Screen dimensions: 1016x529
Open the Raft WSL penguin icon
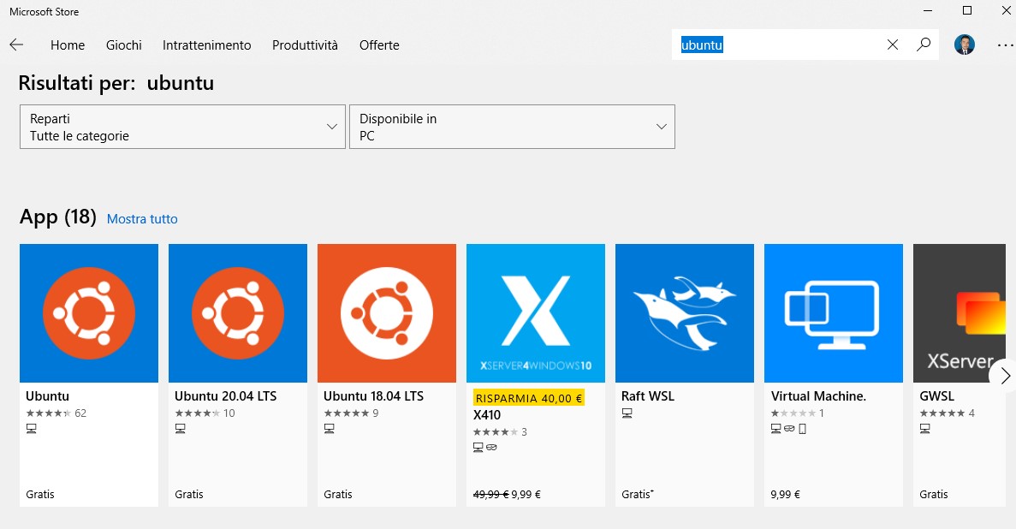pyautogui.click(x=685, y=313)
